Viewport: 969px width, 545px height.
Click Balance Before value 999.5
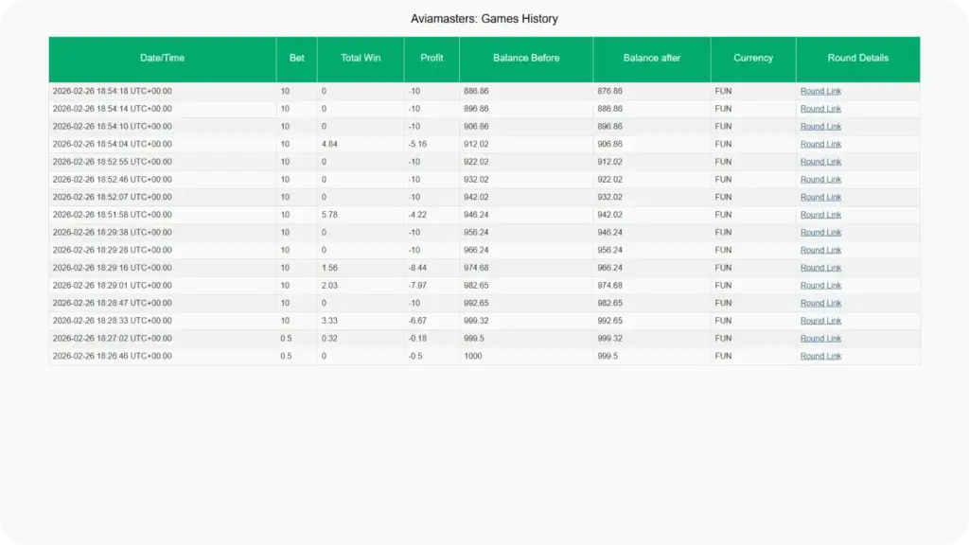click(474, 339)
